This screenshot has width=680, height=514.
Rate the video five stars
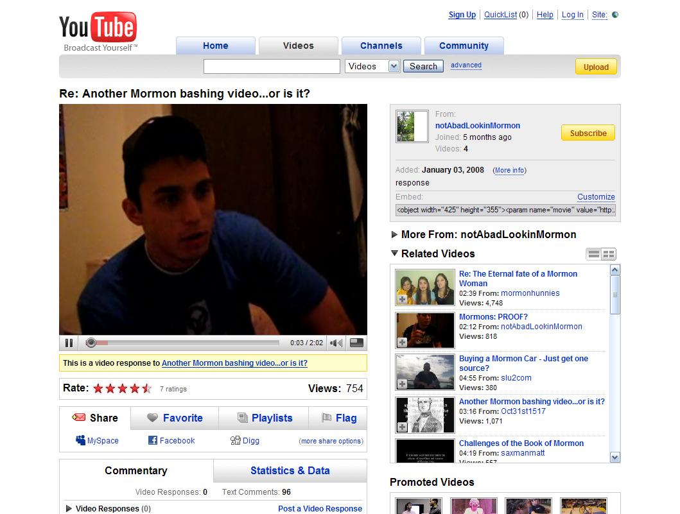[x=147, y=388]
